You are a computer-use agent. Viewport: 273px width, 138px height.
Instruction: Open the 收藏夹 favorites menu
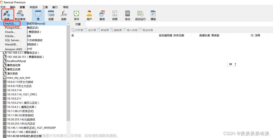[34, 7]
